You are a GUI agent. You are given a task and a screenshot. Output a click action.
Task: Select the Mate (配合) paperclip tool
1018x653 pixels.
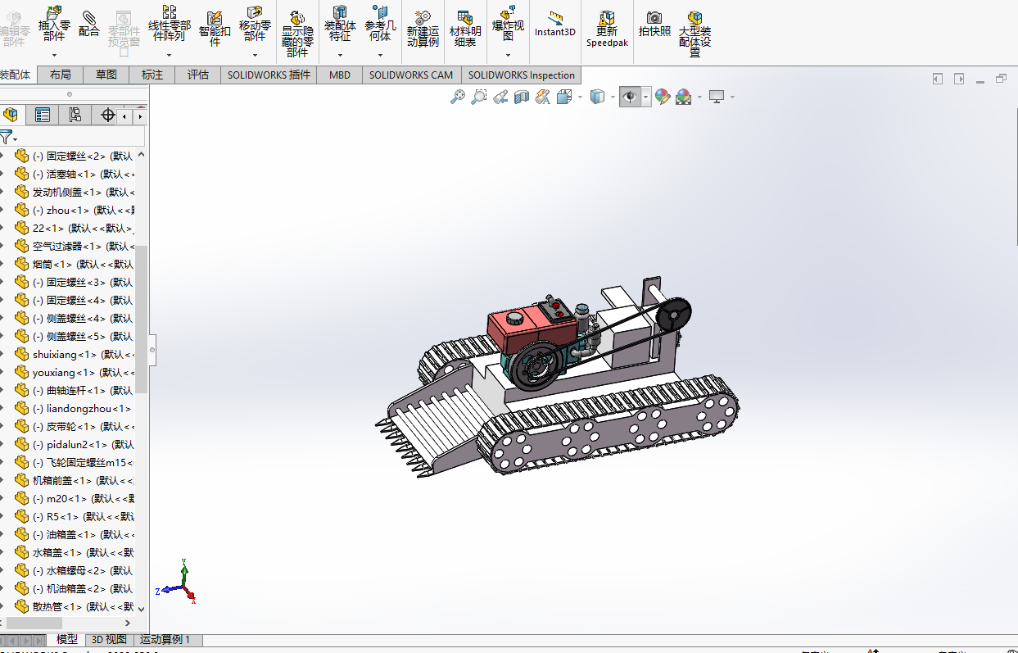click(88, 25)
